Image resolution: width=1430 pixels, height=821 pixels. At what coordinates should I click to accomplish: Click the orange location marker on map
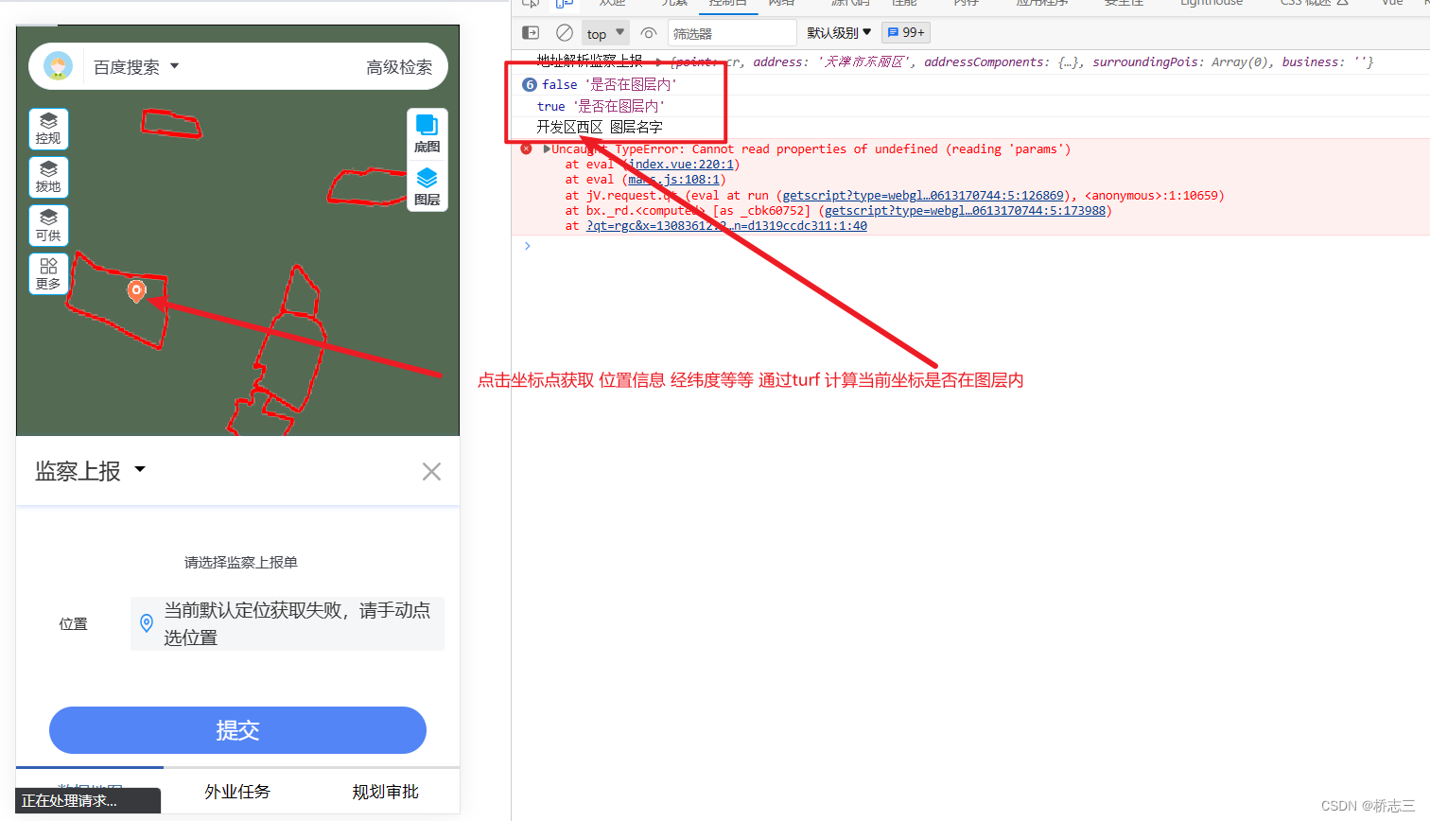(x=136, y=290)
